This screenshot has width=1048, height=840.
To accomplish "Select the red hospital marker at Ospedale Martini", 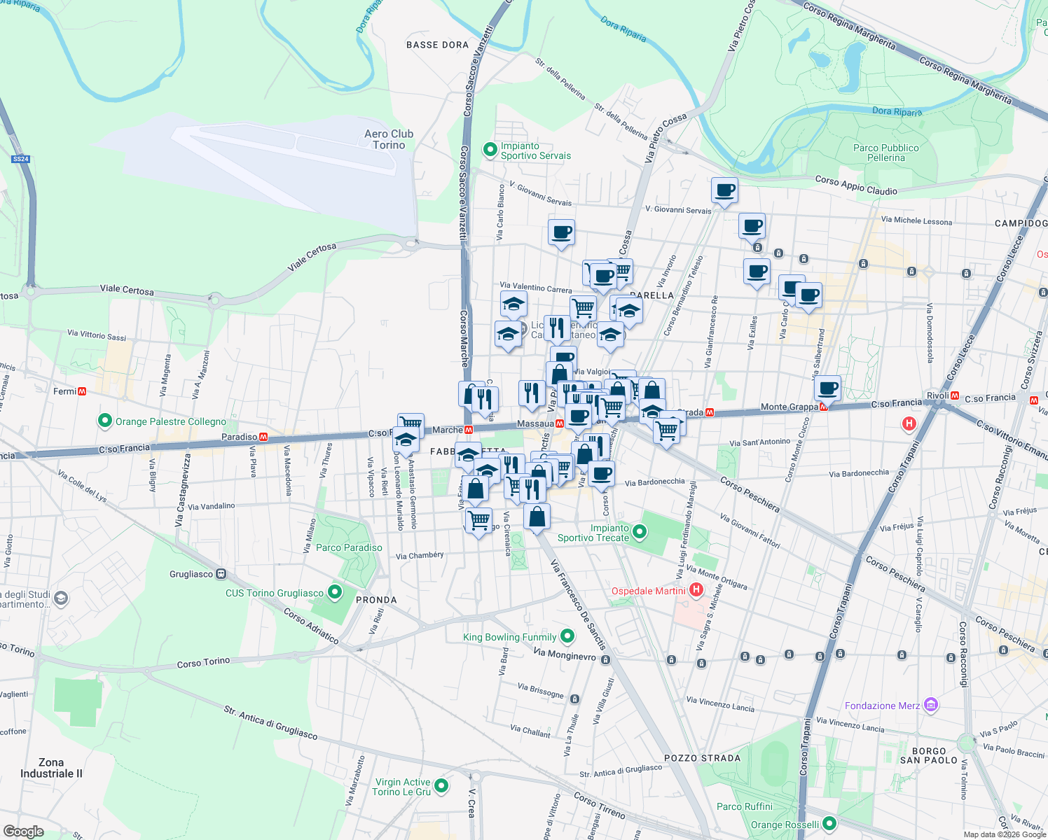I will coord(696,590).
